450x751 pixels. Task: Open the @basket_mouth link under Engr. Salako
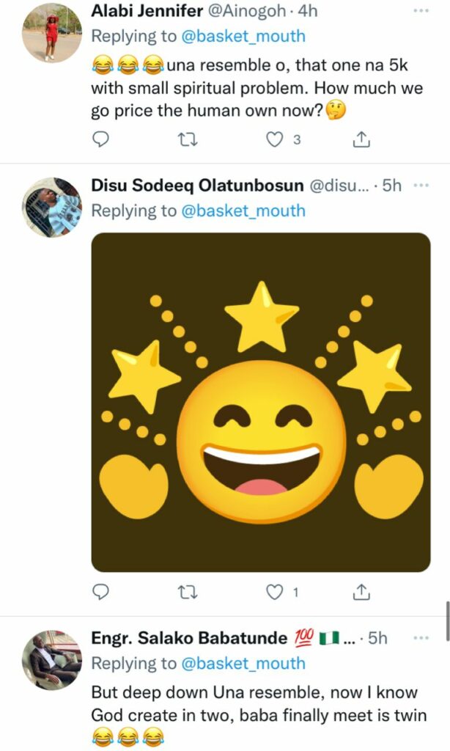[x=243, y=663]
